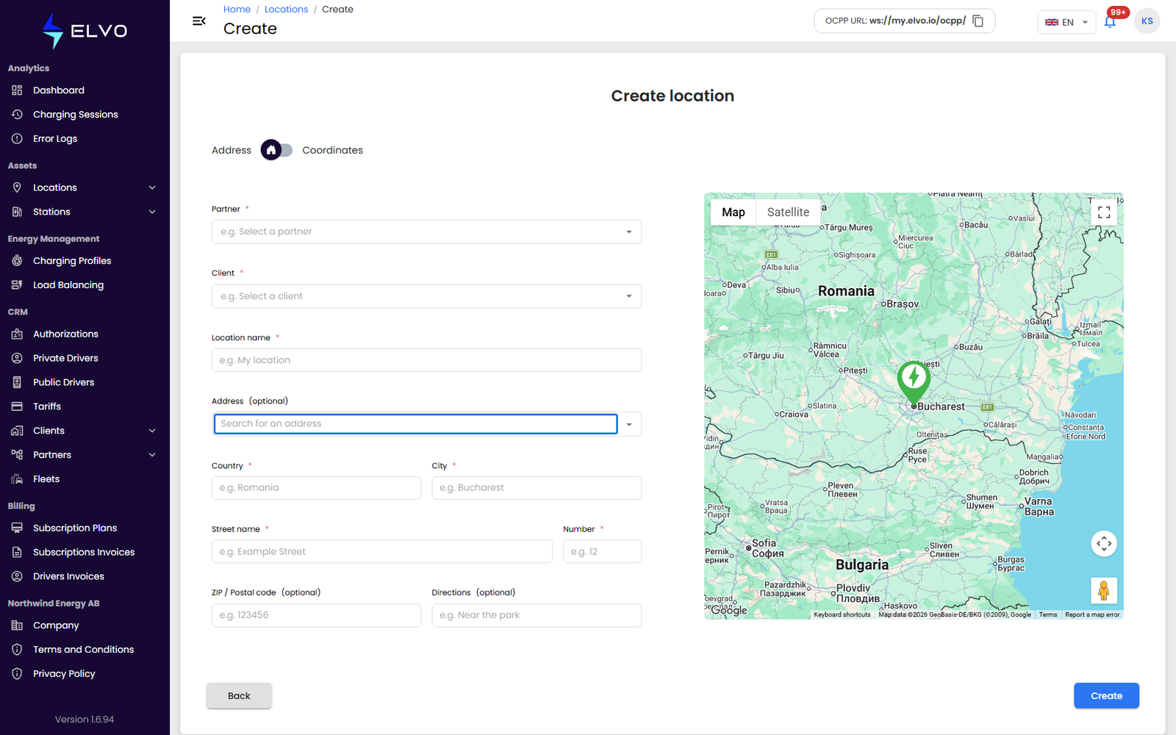
Task: Click the Back button
Action: pyautogui.click(x=239, y=696)
